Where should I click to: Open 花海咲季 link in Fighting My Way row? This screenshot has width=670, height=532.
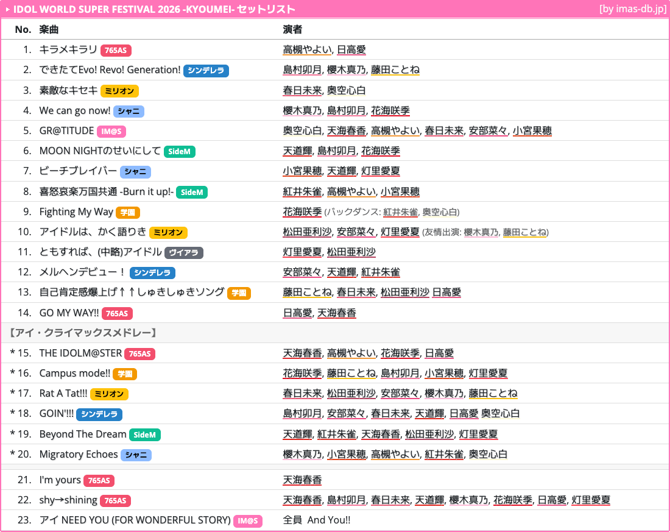[302, 211]
